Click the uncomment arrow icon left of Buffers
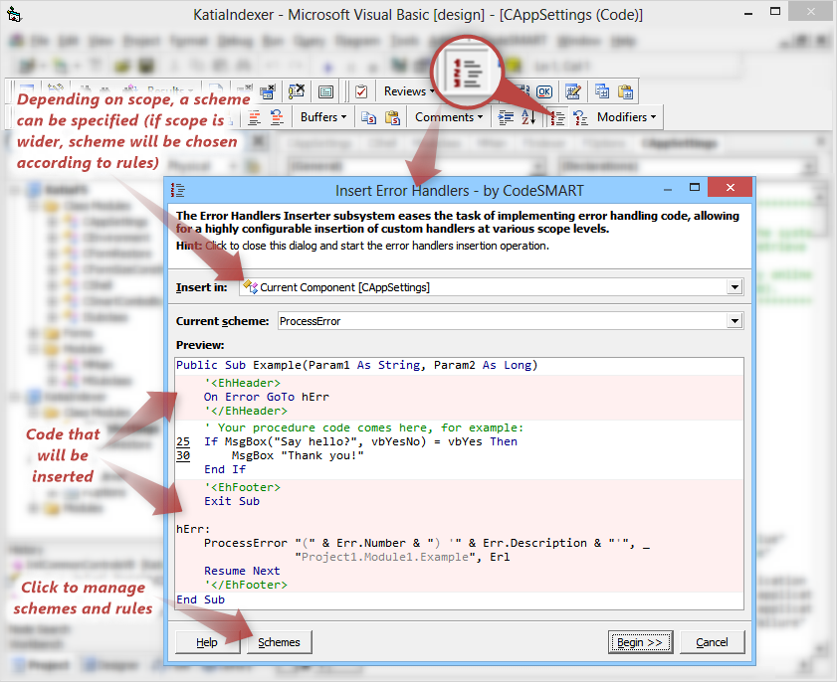 pos(277,117)
